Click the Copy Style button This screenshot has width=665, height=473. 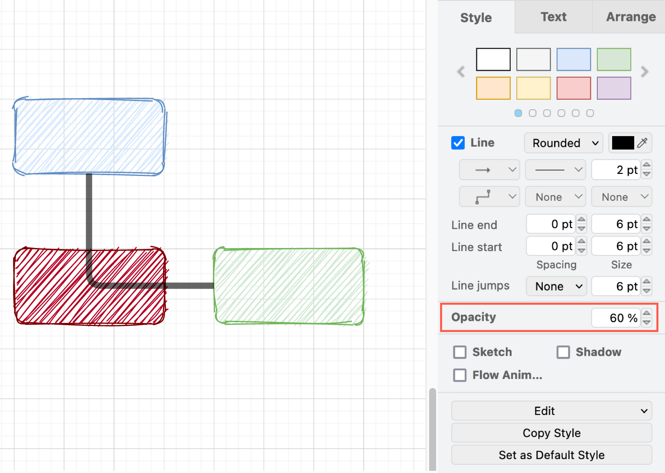(x=551, y=433)
